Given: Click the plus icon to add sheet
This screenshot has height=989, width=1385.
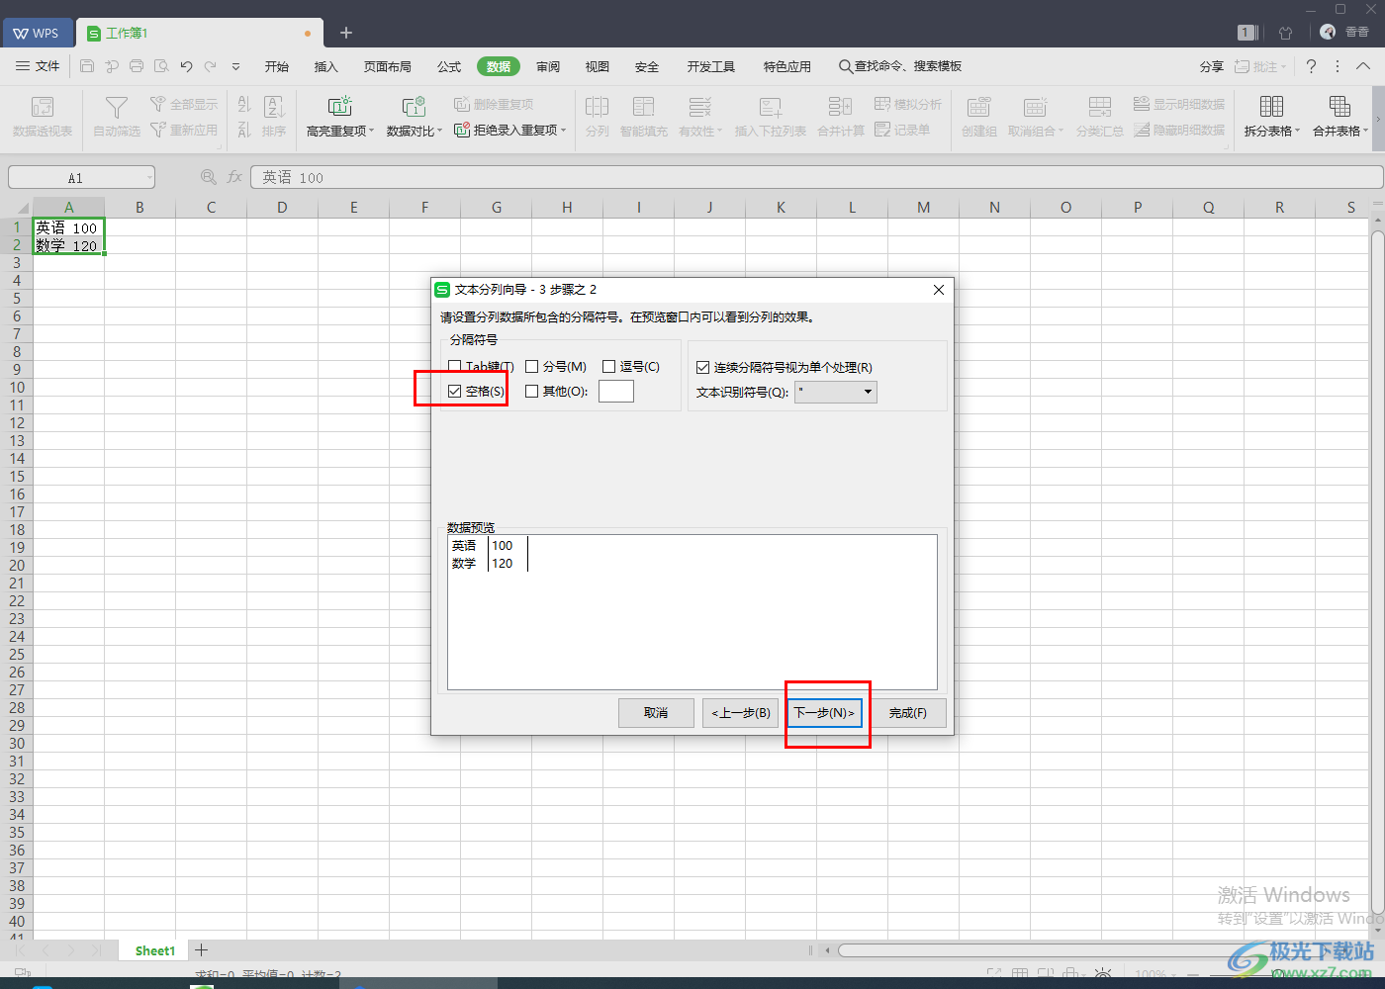Looking at the screenshot, I should pos(202,950).
